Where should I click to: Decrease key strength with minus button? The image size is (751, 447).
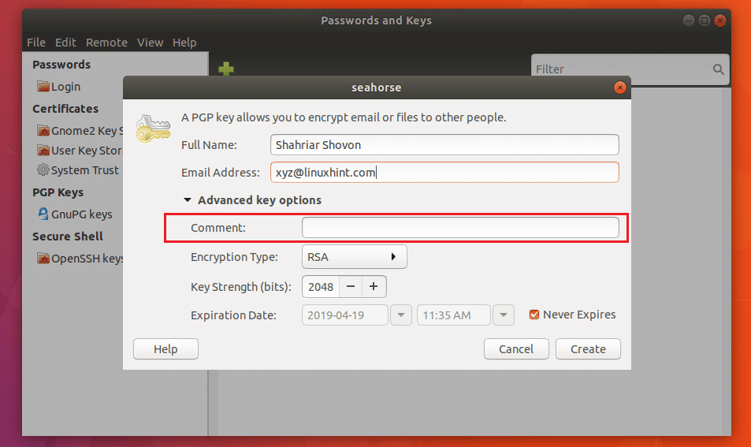(x=351, y=286)
